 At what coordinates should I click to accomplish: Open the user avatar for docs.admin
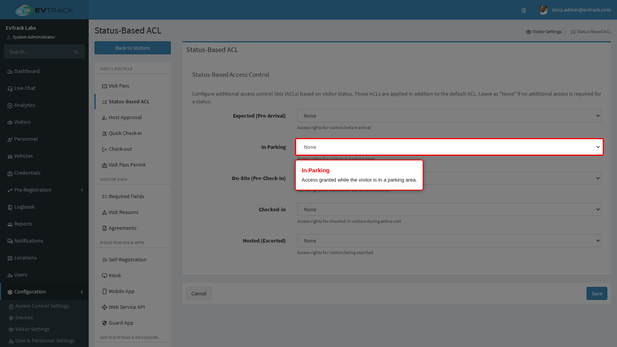coord(543,10)
